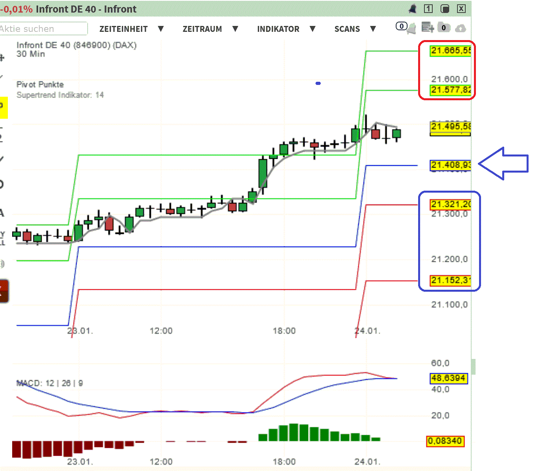Open the folder icon showing 0 in toolbar

[x=444, y=28]
